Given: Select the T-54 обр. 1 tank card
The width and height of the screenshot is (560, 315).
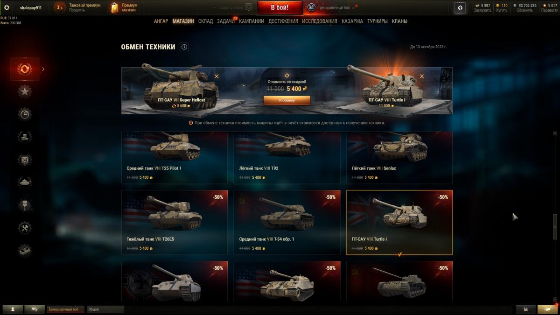Looking at the screenshot, I should coord(287,222).
